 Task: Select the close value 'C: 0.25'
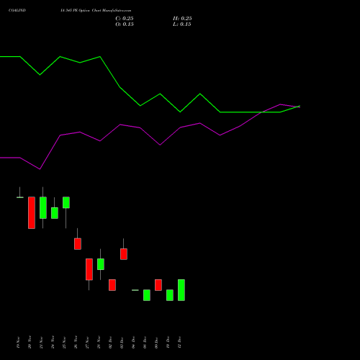click(125, 19)
